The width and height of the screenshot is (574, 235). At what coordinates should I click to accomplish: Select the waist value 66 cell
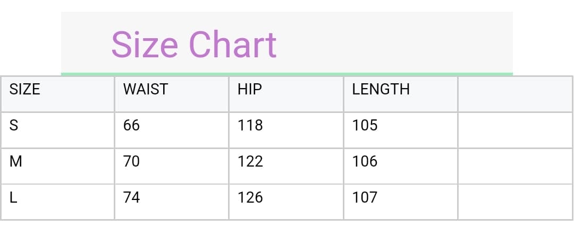[172, 130]
